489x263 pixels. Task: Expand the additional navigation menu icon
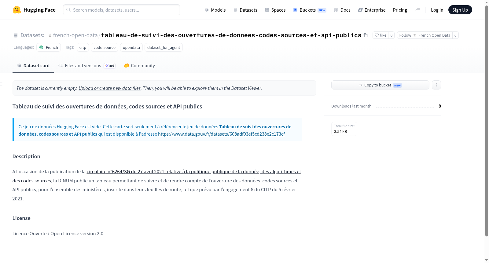click(417, 10)
